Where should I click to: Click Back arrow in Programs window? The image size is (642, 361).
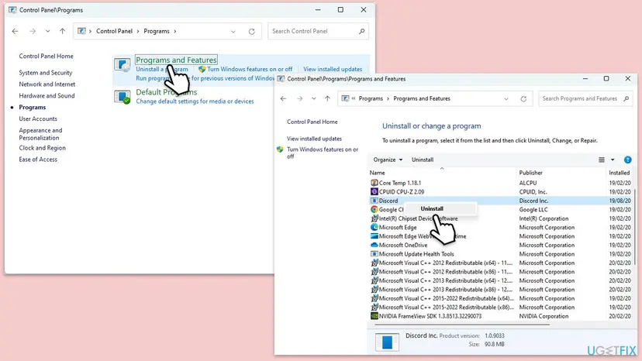click(x=16, y=31)
